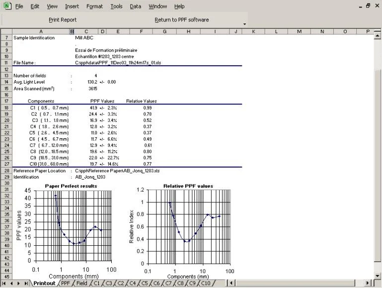Click vertical scrollbar down arrow
The image size is (382, 288).
click(378, 276)
